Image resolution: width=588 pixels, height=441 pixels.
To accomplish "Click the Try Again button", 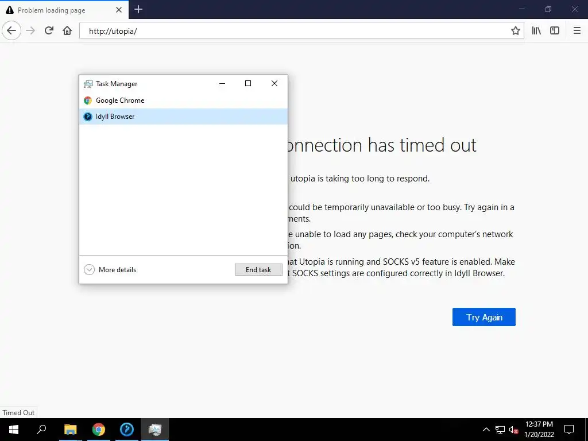I will pyautogui.click(x=484, y=317).
